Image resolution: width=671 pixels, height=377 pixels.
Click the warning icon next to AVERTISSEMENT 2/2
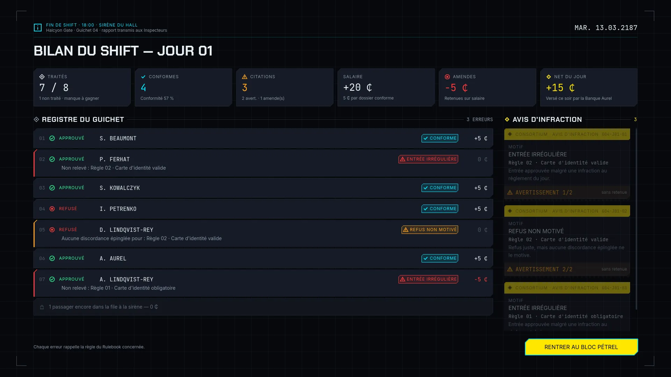510,269
